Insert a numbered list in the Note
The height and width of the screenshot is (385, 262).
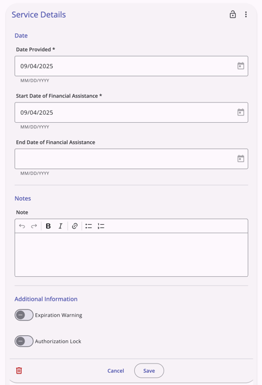point(101,226)
